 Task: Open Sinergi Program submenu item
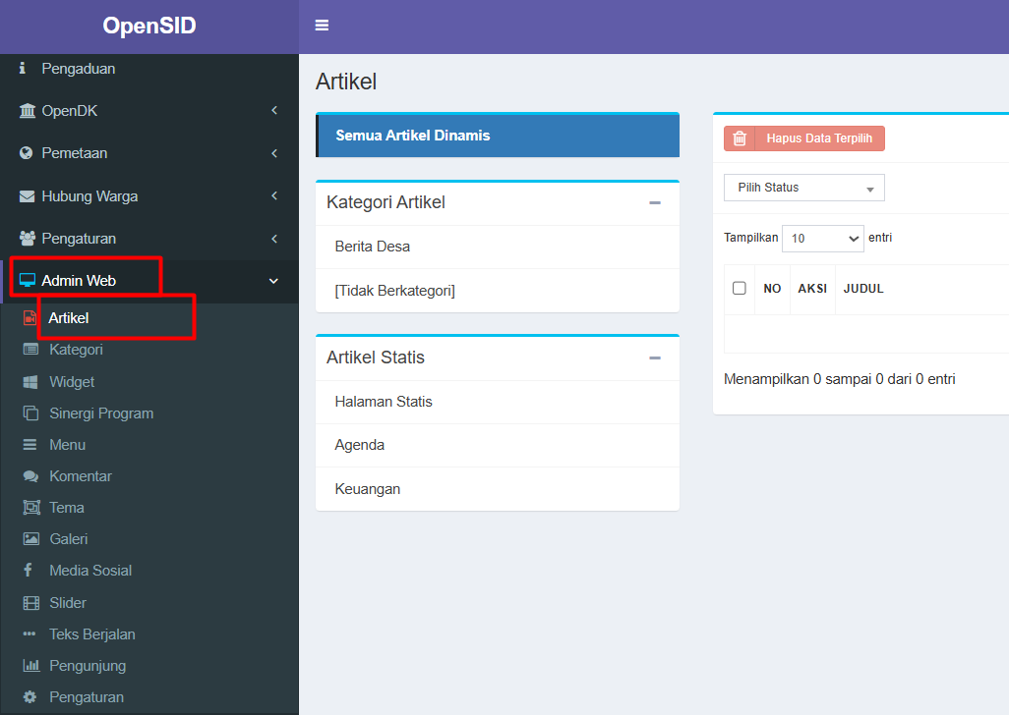[x=101, y=413]
